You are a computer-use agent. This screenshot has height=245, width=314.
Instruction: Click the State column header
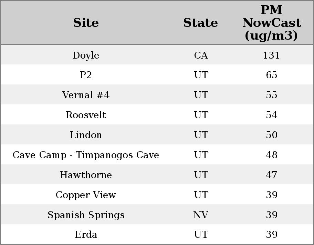pos(200,23)
